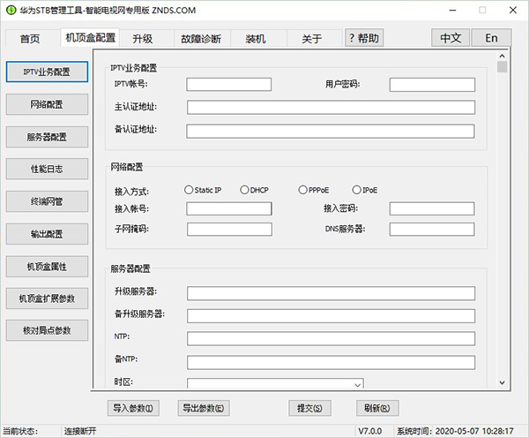Image resolution: width=529 pixels, height=438 pixels.
Task: Select the IPoE access mode
Action: click(356, 190)
